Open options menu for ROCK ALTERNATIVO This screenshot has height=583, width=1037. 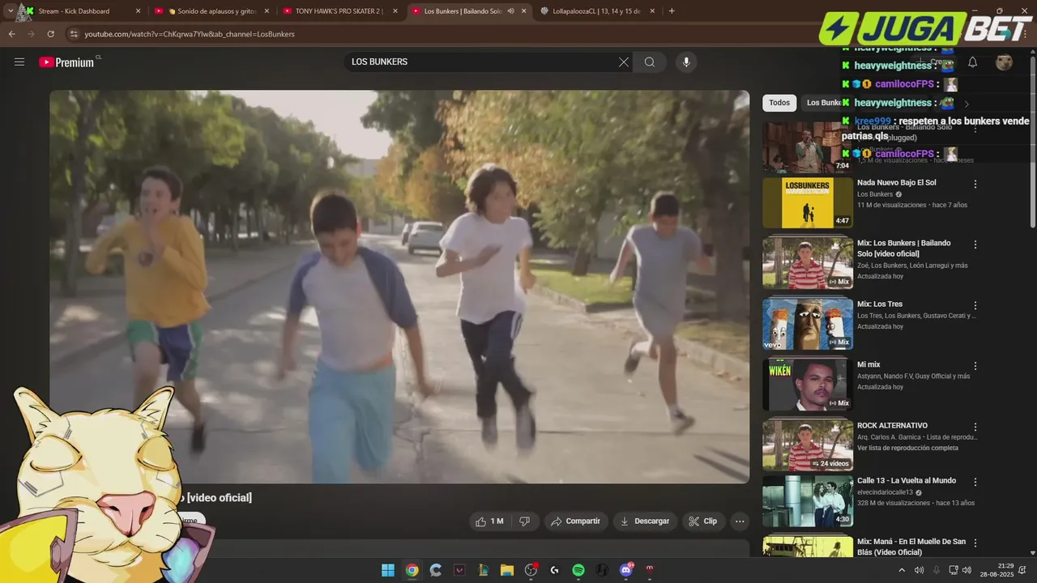tap(975, 427)
